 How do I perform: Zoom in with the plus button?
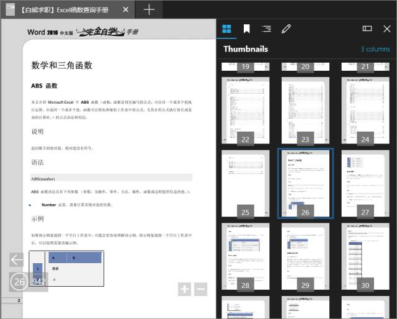(184, 289)
